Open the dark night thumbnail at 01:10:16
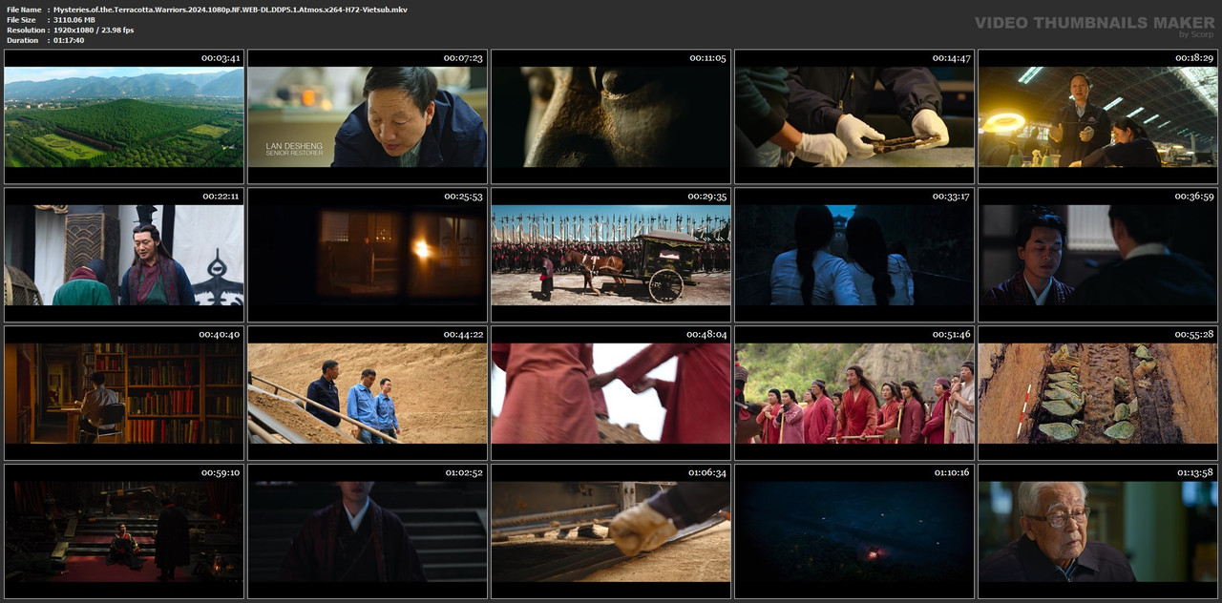This screenshot has height=603, width=1222. point(854,531)
